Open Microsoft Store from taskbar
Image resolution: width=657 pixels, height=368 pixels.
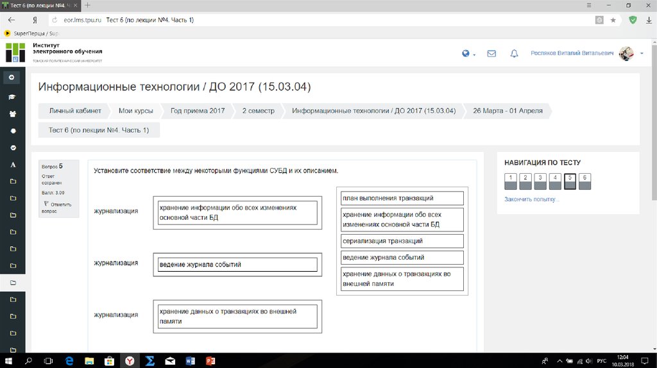pyautogui.click(x=109, y=360)
